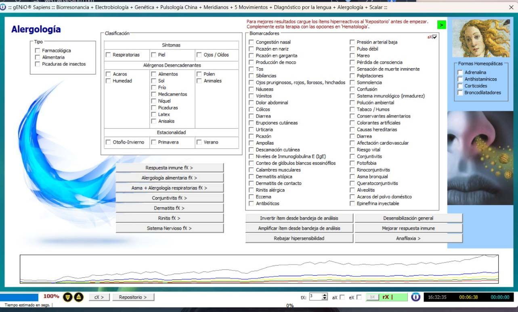This screenshot has height=312, width=518.
Task: Click the blue info icon in bottom bar
Action: (x=415, y=297)
